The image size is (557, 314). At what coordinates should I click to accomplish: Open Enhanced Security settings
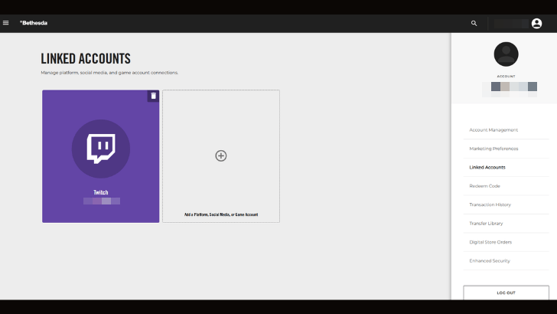490,260
